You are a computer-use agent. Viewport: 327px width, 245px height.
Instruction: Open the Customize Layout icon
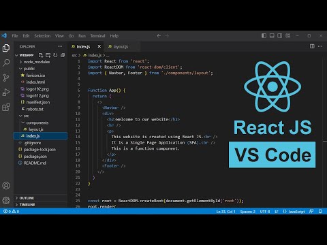tap(288, 36)
